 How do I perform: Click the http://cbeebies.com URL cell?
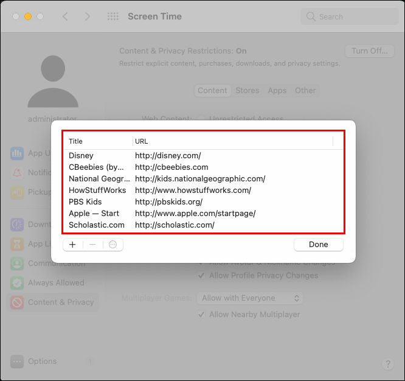pyautogui.click(x=171, y=167)
